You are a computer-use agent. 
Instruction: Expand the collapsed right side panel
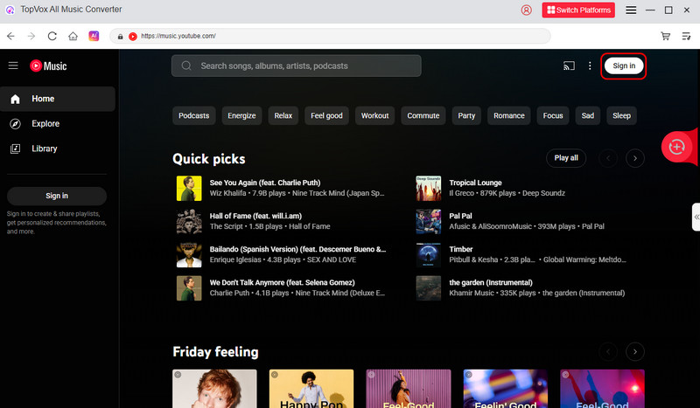(x=696, y=216)
